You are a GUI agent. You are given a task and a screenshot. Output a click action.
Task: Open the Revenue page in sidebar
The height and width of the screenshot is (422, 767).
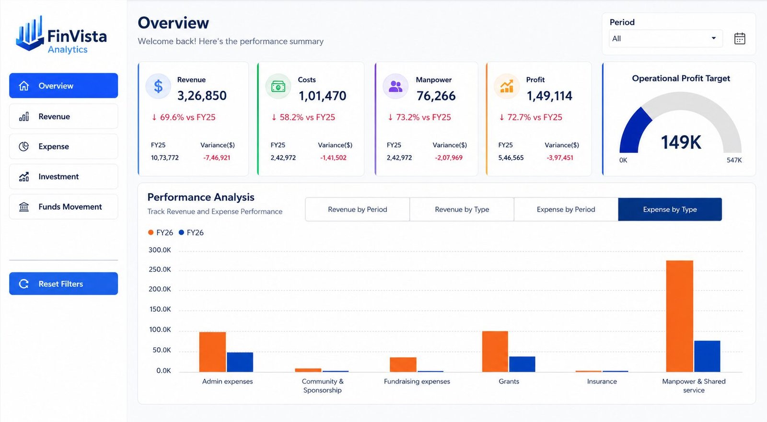[x=63, y=116]
